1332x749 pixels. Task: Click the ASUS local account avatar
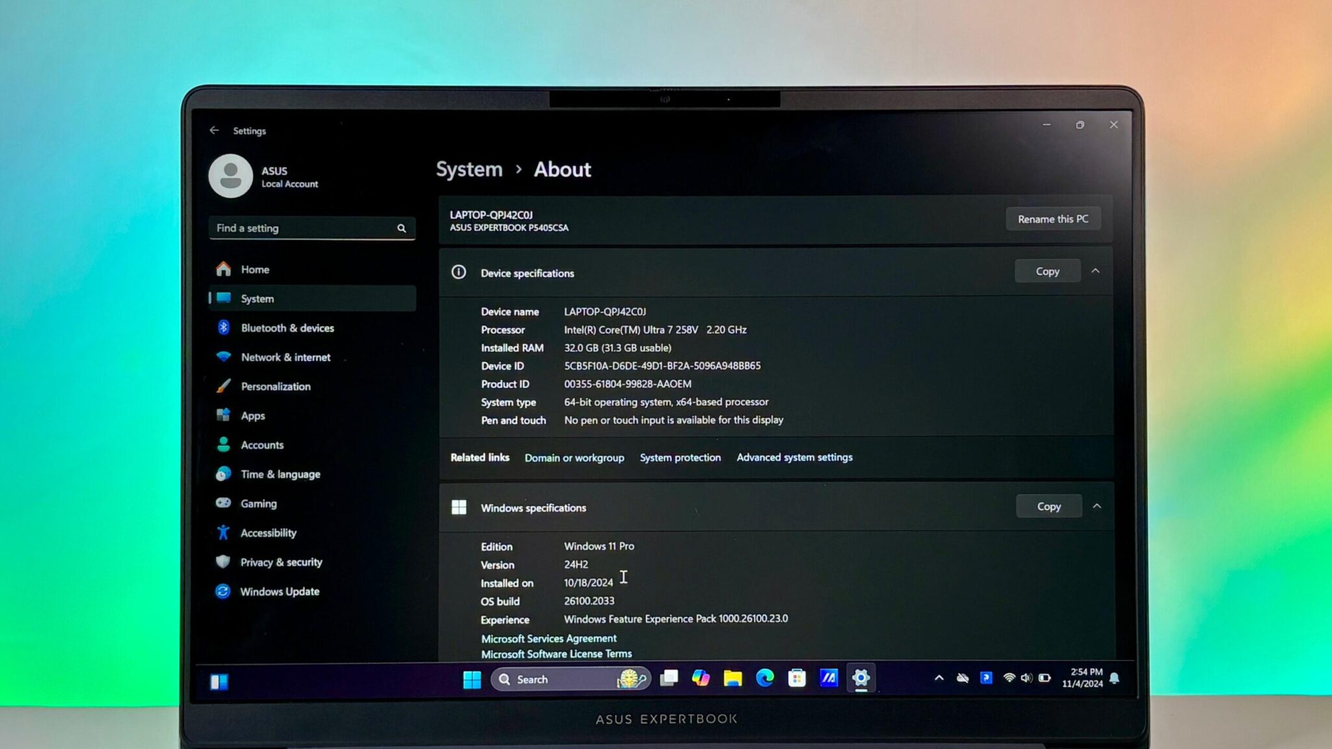(x=232, y=176)
